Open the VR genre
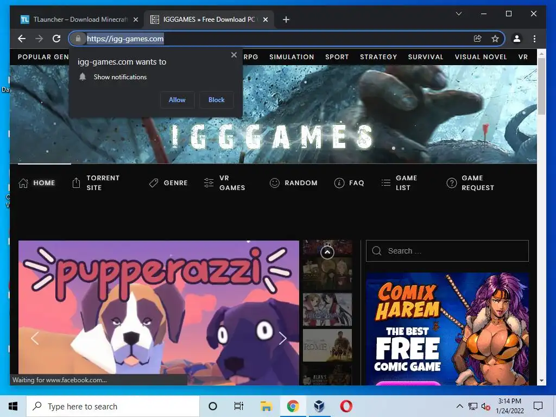This screenshot has height=417, width=556. click(x=523, y=56)
